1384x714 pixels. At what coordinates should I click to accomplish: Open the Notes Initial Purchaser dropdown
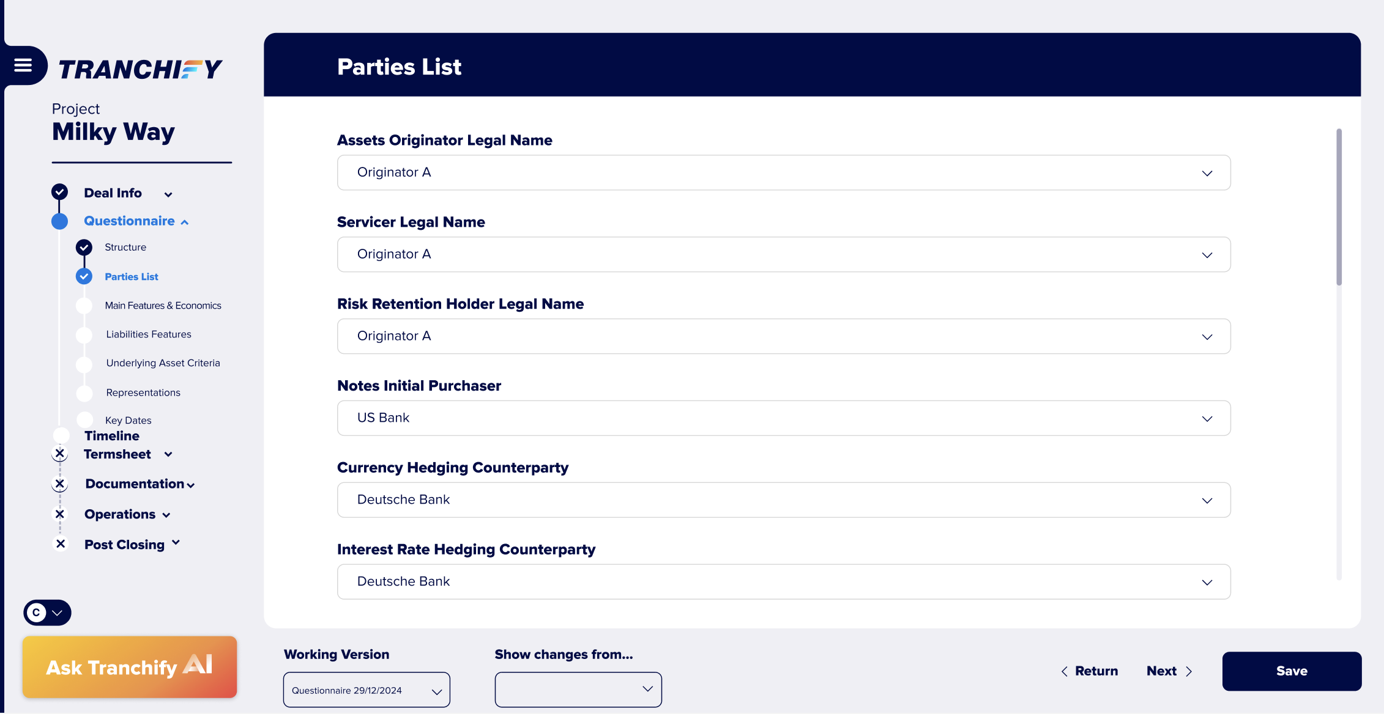pos(783,418)
